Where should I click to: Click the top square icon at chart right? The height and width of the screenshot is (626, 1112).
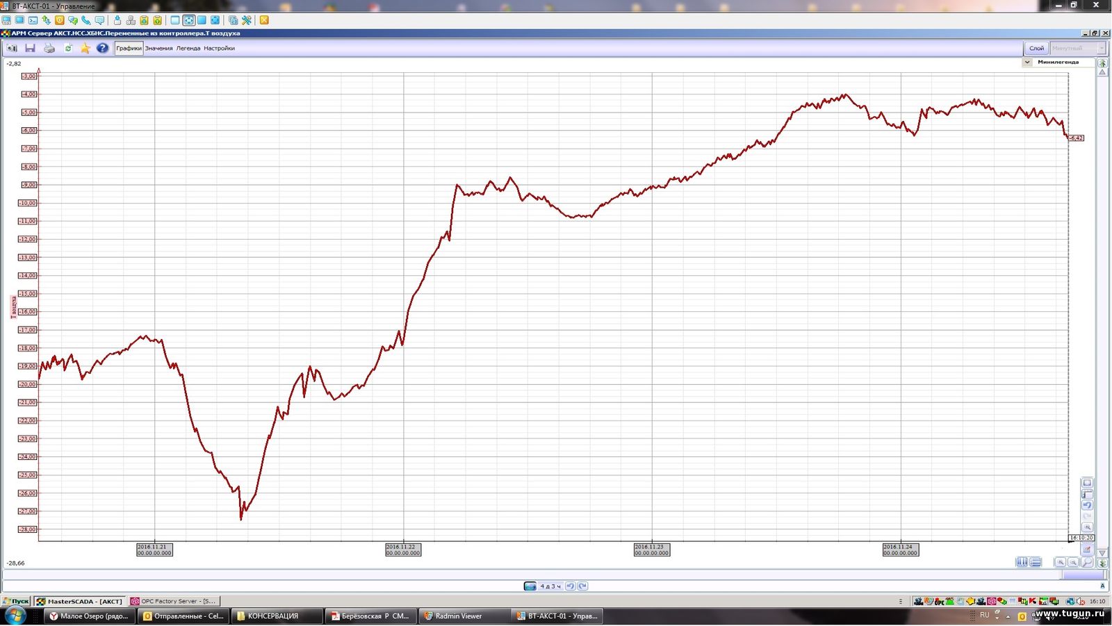coord(1088,483)
